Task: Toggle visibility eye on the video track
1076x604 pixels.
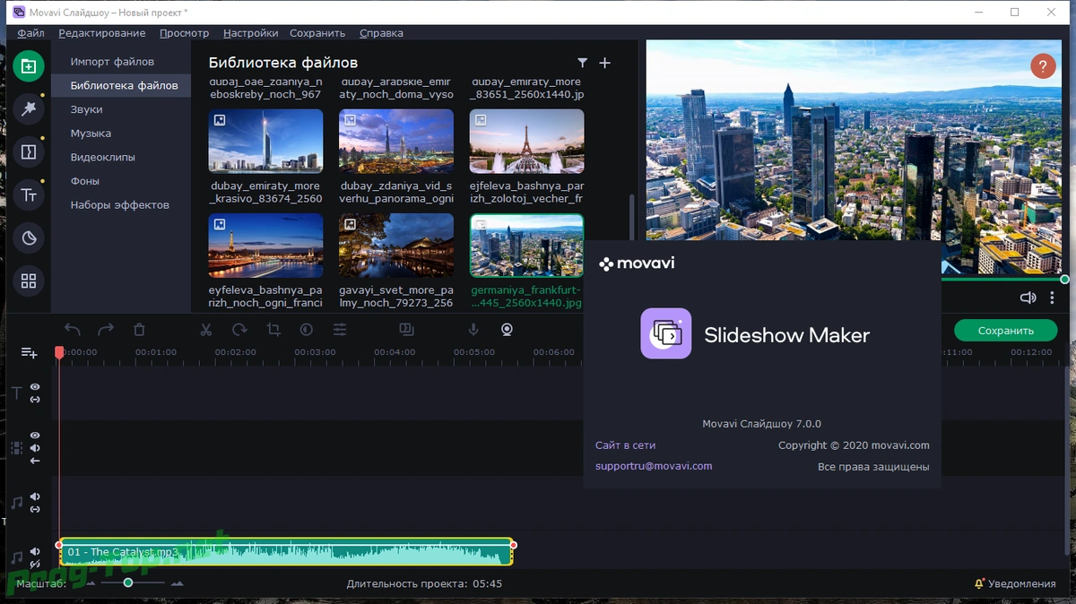Action: [36, 435]
